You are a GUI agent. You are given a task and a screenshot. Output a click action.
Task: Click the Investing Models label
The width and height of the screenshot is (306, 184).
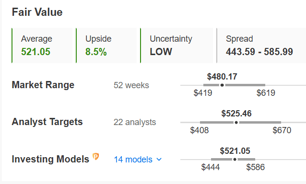(x=50, y=159)
